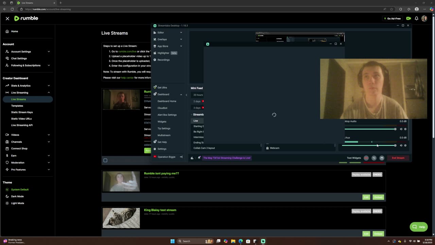Image resolution: width=435 pixels, height=245 pixels.
Task: Open Streamlabs from Windows taskbar
Action: pos(263,241)
